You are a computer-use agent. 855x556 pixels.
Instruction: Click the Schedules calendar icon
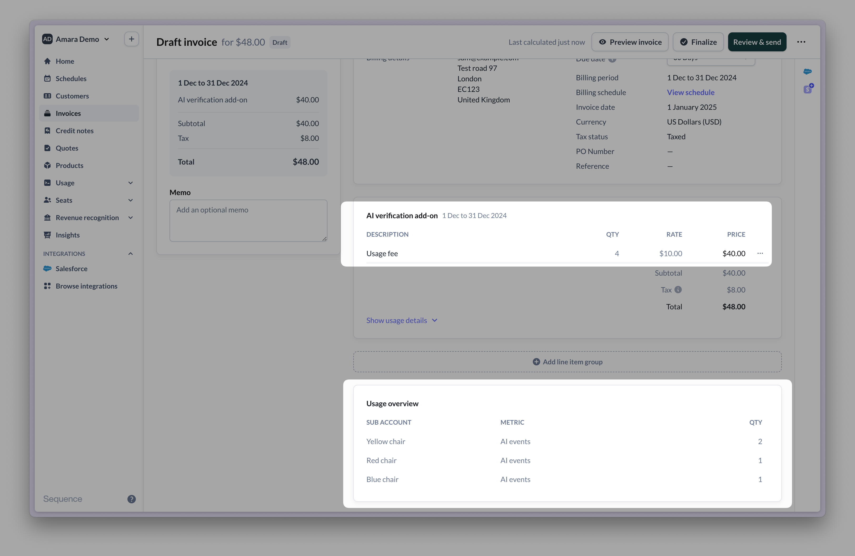(47, 78)
